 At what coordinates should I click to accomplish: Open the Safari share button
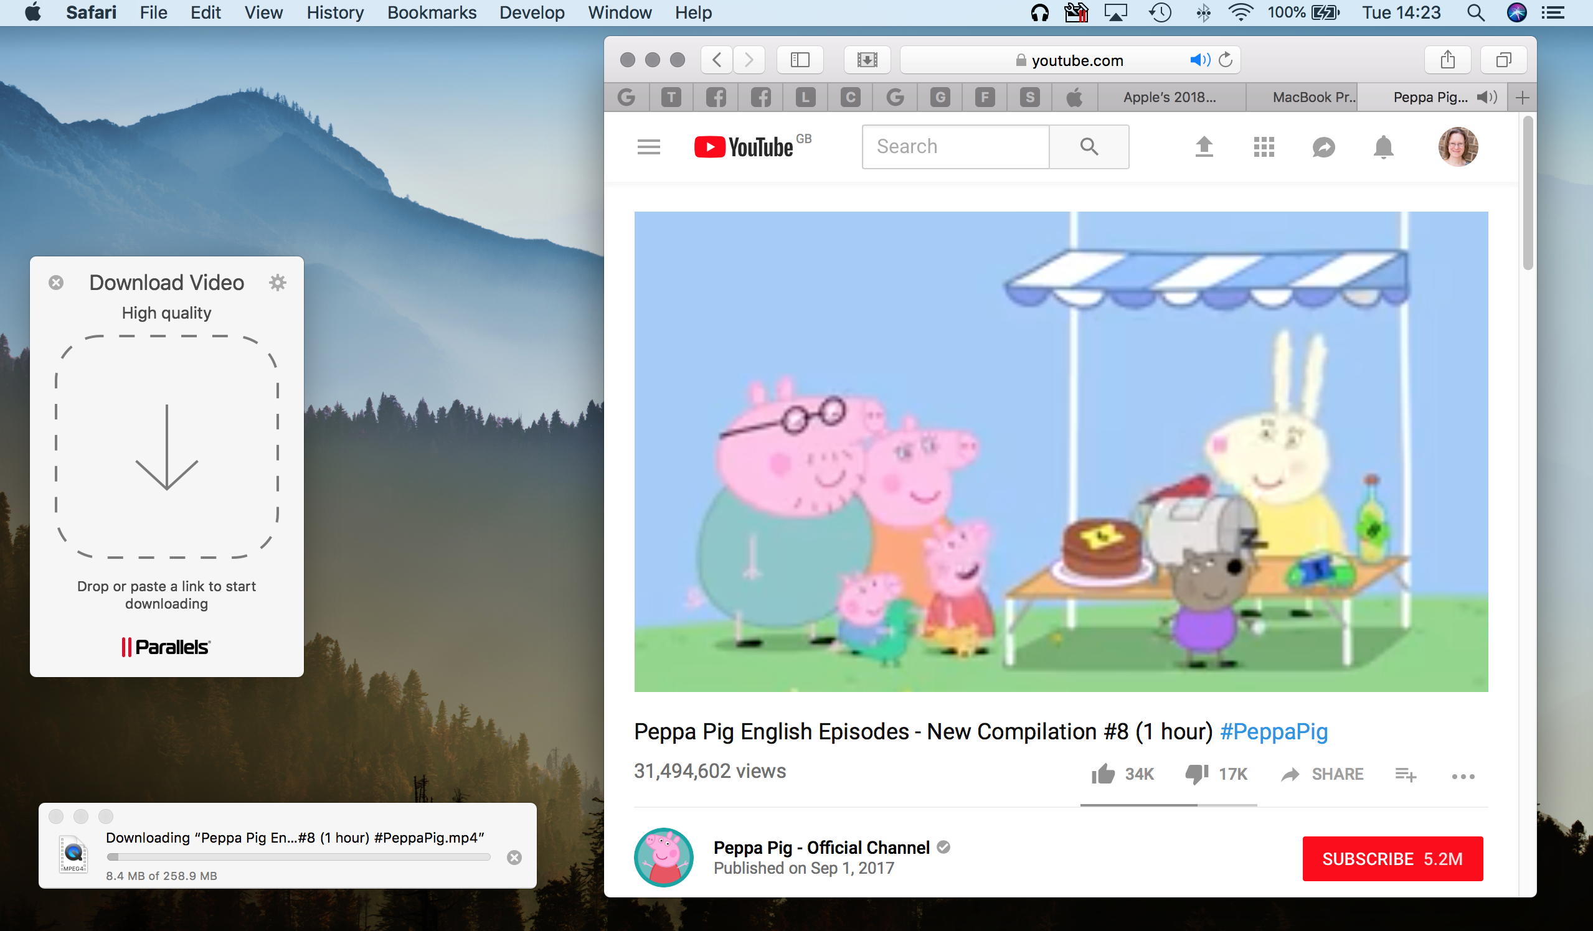(x=1448, y=60)
